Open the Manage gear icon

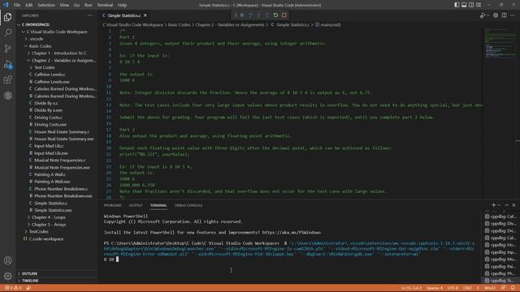coord(7,276)
